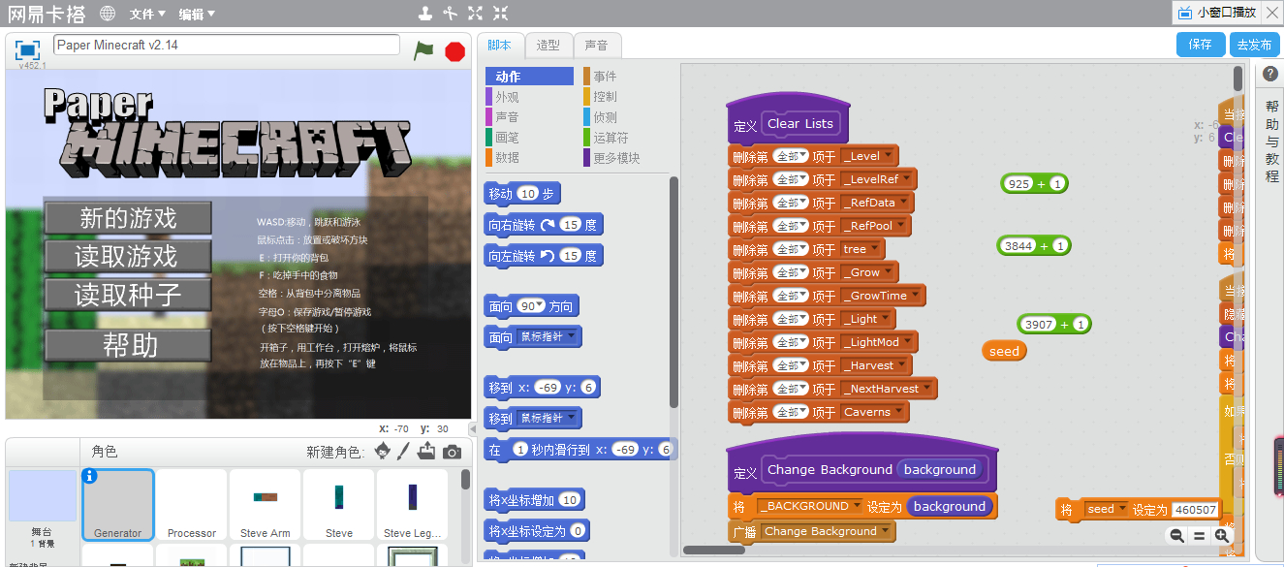Screen dimensions: 1284x567
Task: Close the mini-window playback bar
Action: click(1273, 12)
